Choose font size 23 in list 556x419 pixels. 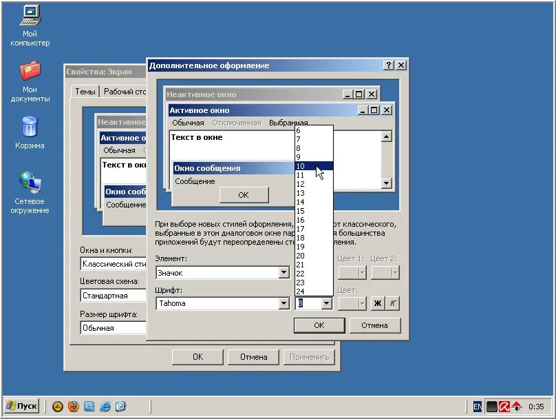[x=314, y=283]
